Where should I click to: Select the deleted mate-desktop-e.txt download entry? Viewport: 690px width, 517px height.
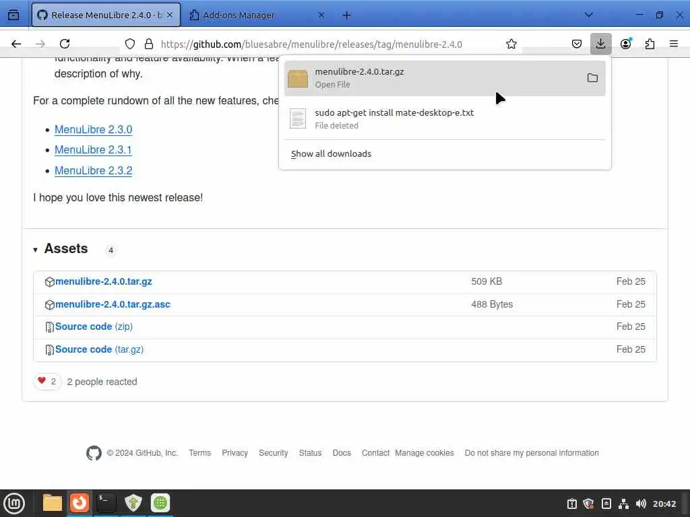click(x=445, y=118)
